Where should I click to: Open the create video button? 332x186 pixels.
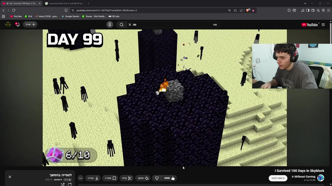[30, 25]
